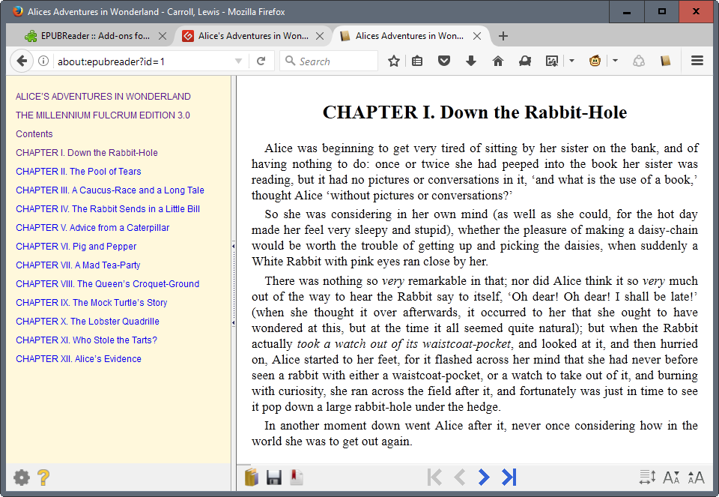Collapse the table of contents sidebar splitter

(234, 285)
